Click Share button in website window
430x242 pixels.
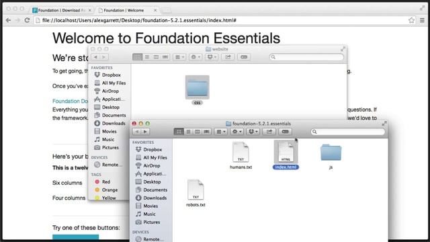click(228, 56)
